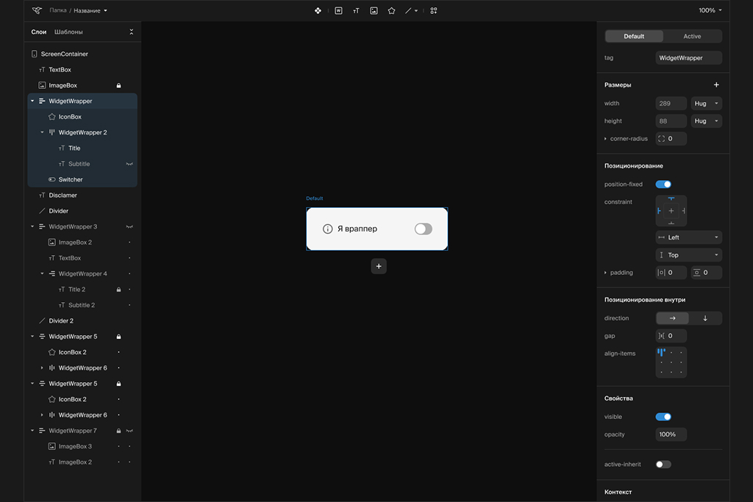
Task: Click the components grid icon in toolbar
Action: tap(434, 11)
